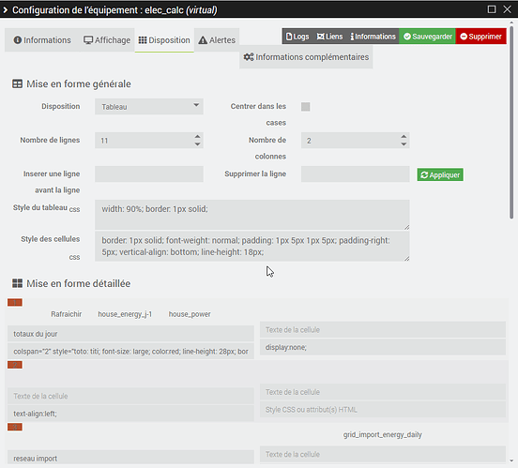
Task: Click the Rafraichir command in row 1
Action: (x=66, y=314)
